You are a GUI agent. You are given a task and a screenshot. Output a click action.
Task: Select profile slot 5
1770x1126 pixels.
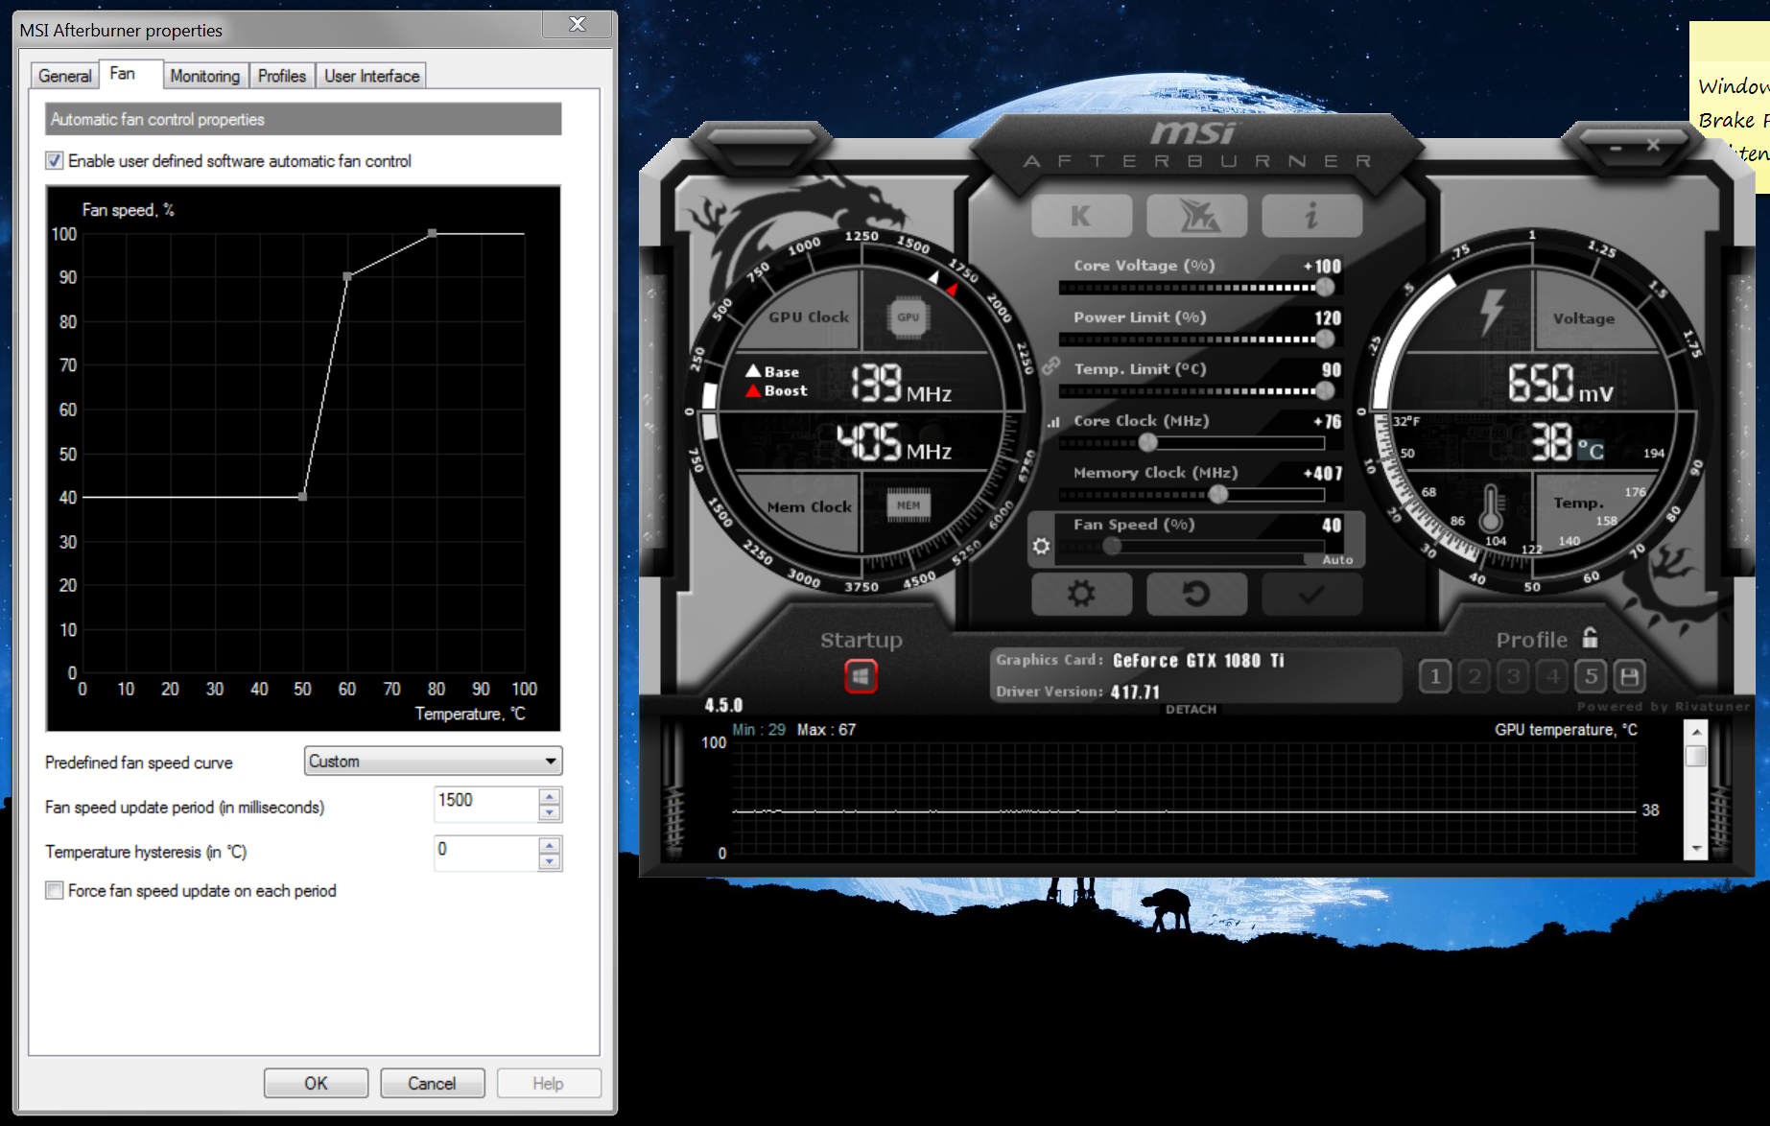point(1591,677)
